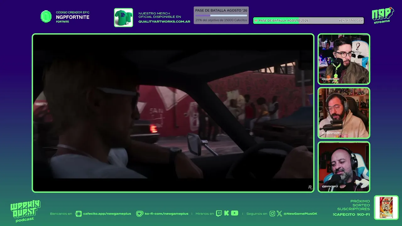402x226 pixels.
Task: Click the NGPFORTNITE creator code text
Action: click(73, 17)
